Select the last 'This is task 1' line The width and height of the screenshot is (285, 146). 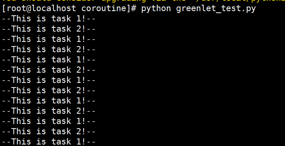tap(49, 142)
